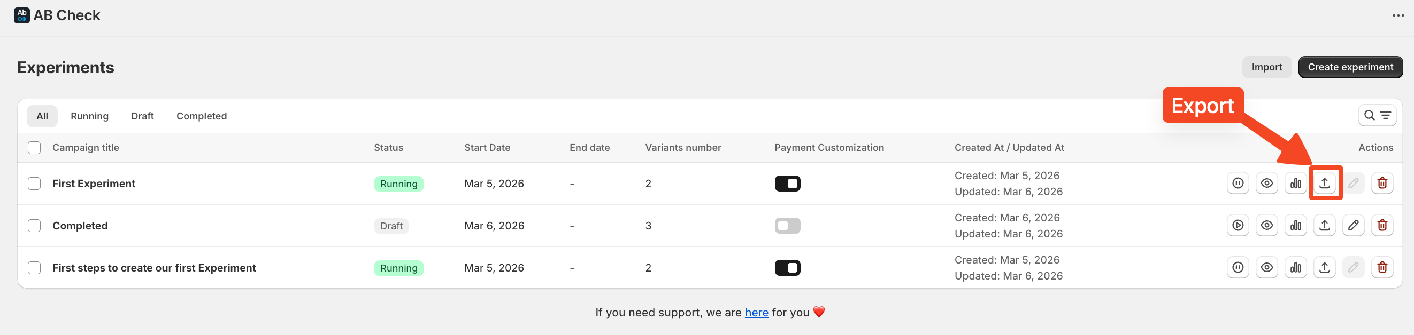1414x335 pixels.
Task: Switch to the Completed tab
Action: click(x=202, y=116)
